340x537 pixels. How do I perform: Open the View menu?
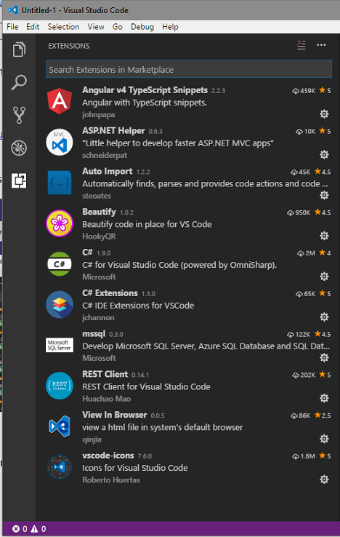[x=96, y=27]
